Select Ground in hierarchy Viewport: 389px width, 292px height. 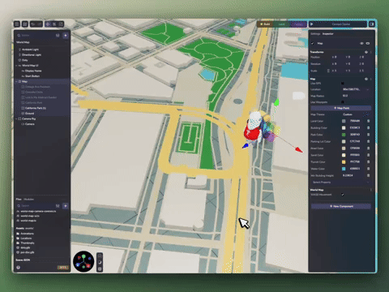coord(30,114)
